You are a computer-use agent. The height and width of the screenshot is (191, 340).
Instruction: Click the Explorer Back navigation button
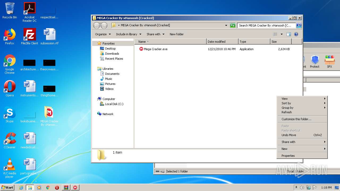pos(96,25)
